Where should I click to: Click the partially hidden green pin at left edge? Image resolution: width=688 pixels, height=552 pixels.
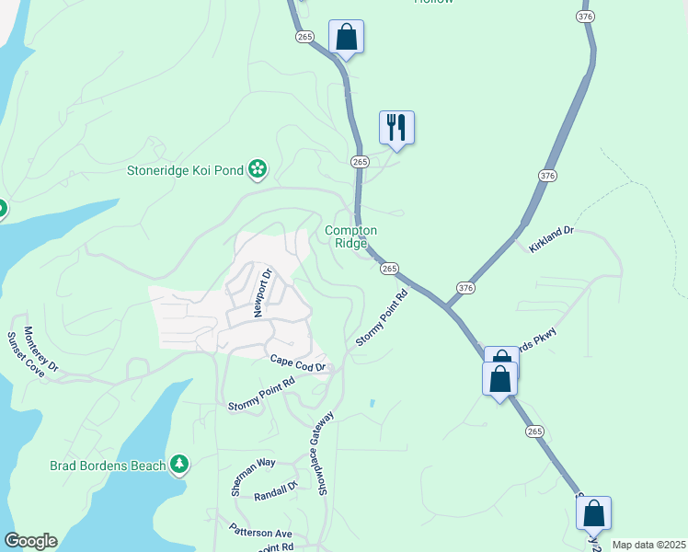point(2,210)
